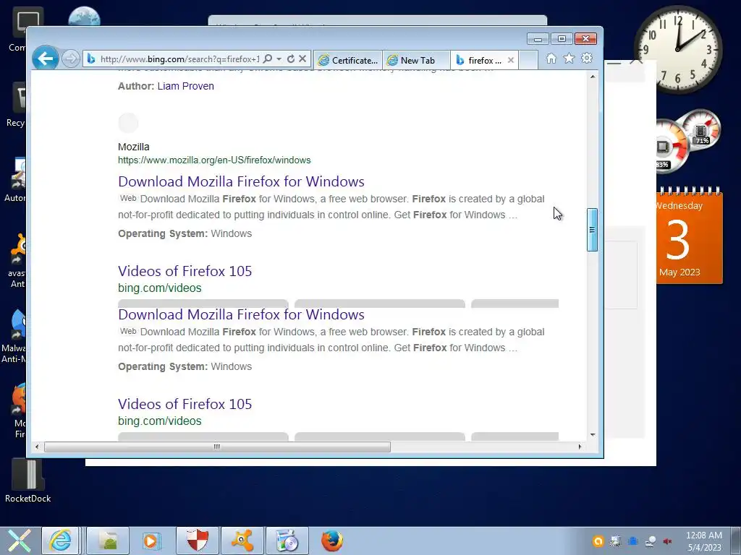The image size is (741, 555).
Task: Open the Liam Proven author link
Action: (186, 86)
